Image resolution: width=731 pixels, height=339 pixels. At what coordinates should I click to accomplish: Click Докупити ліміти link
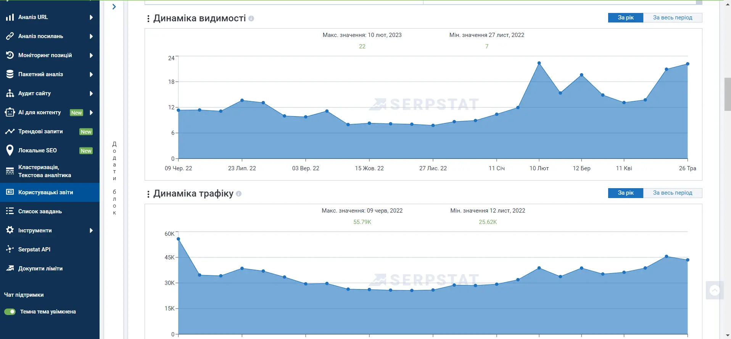40,269
